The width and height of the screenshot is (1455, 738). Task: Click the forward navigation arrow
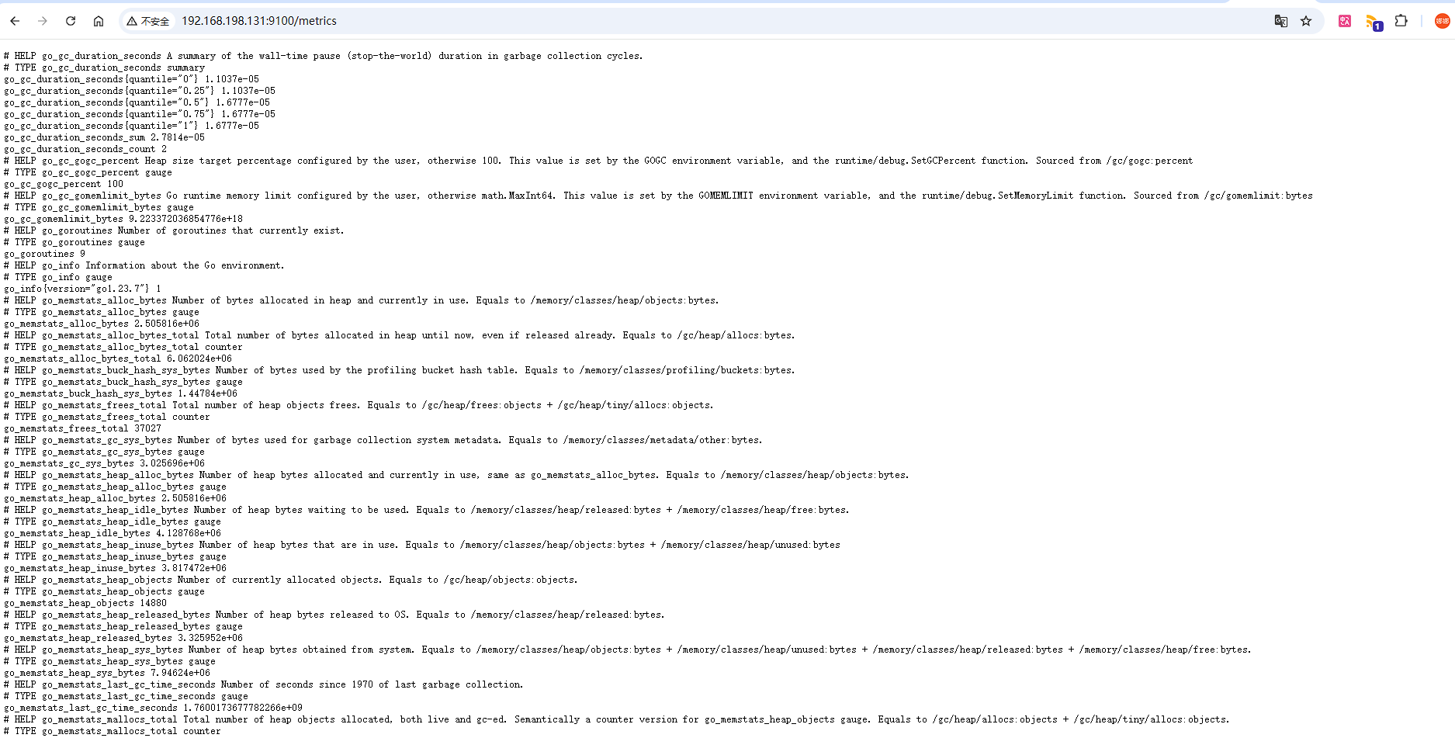click(x=43, y=21)
